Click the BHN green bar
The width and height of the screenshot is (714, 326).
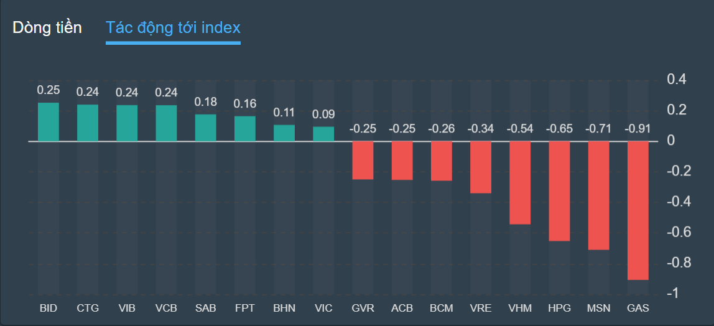coord(284,133)
